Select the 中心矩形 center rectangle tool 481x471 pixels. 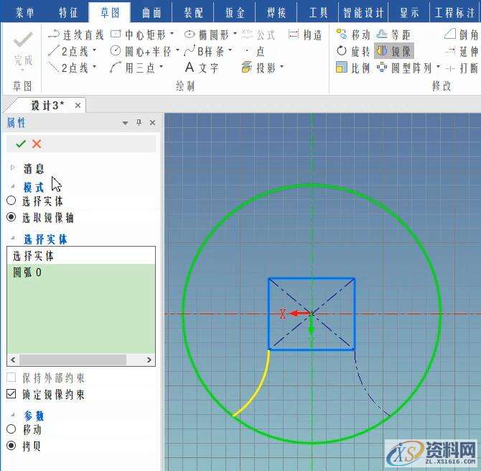139,35
